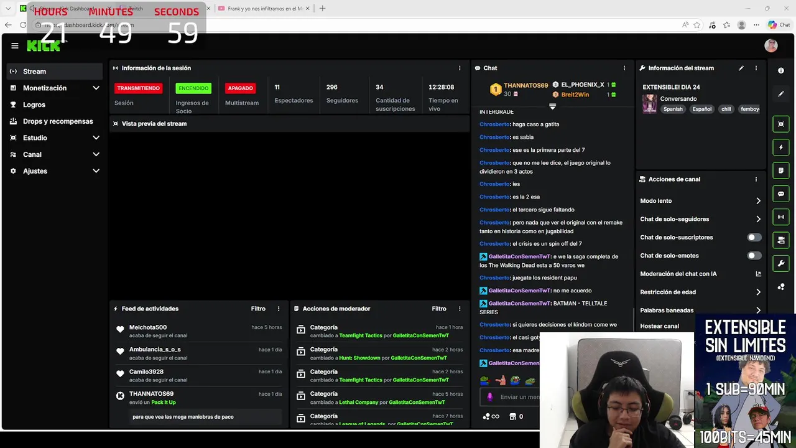Click Melchota500 in activity feed

(148, 327)
